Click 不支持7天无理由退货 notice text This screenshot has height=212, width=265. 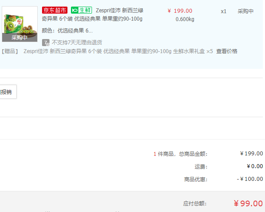click(77, 42)
